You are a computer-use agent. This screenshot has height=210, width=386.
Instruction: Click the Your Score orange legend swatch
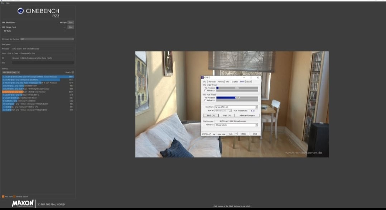click(x=3, y=196)
